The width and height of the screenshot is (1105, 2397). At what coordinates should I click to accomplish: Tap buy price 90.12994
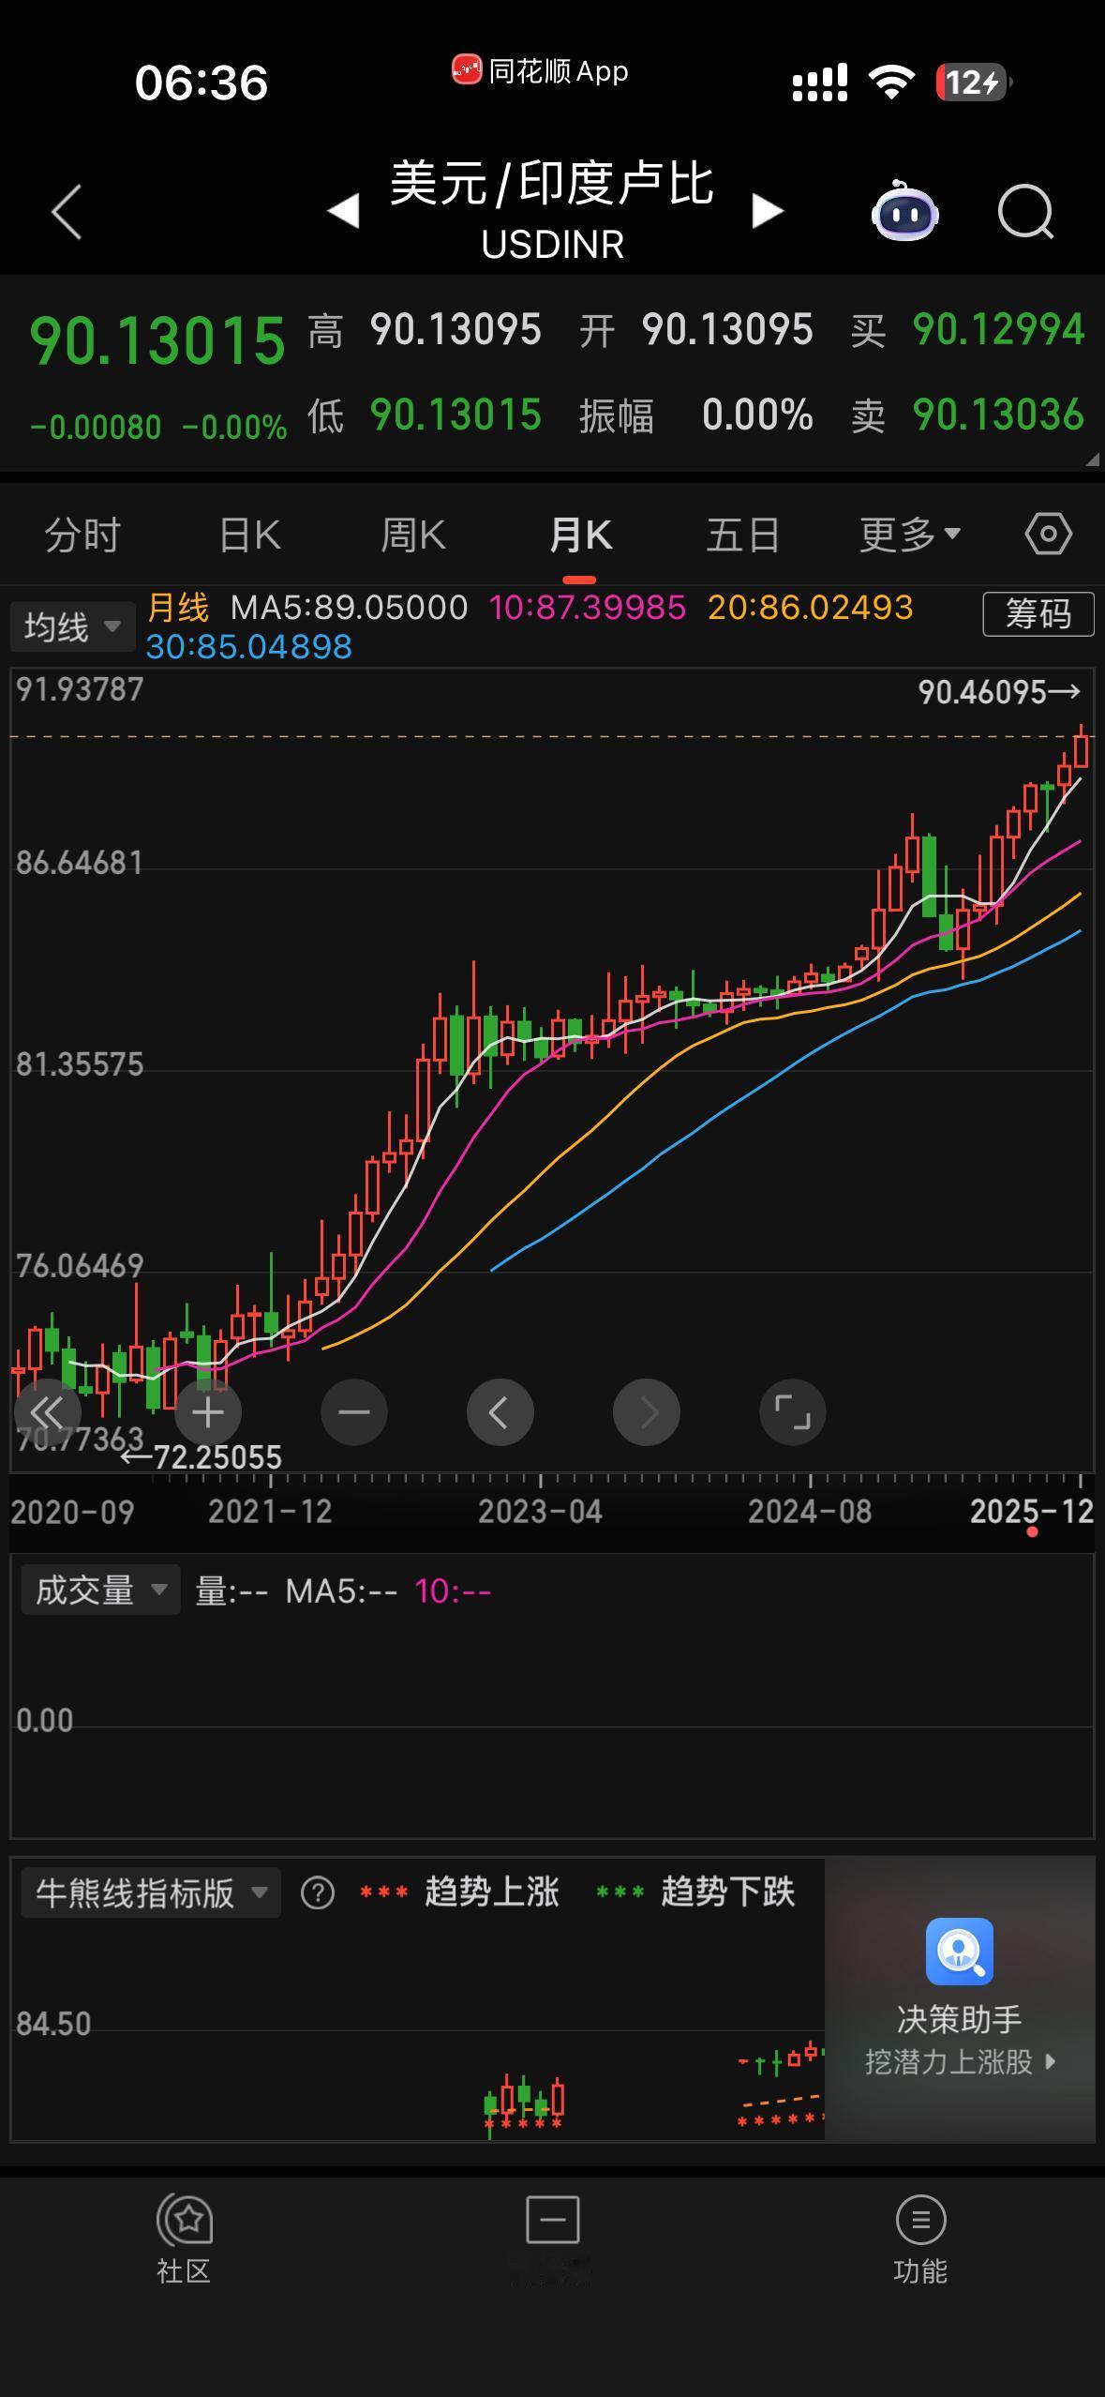click(x=998, y=329)
